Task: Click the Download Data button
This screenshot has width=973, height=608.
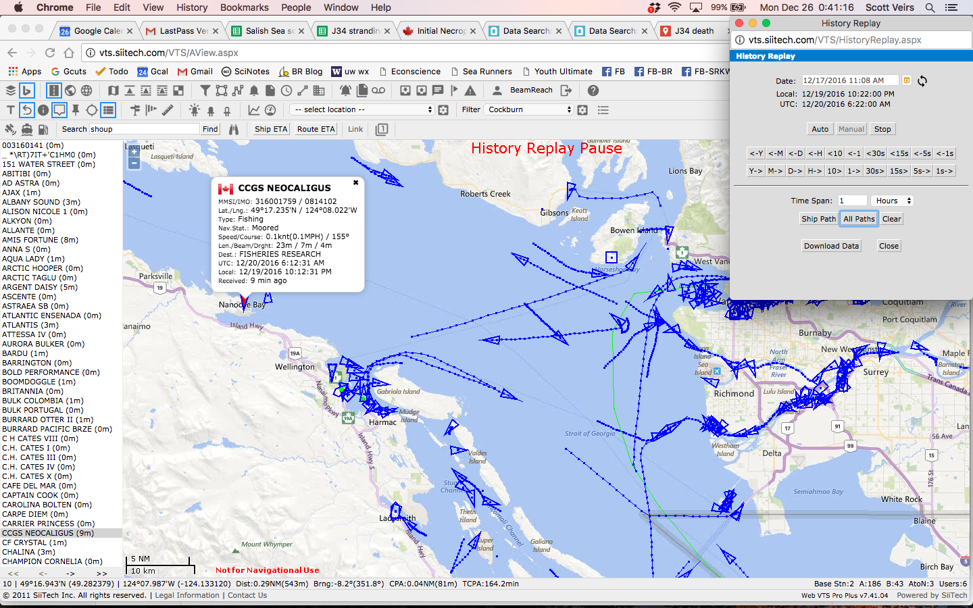Action: [x=831, y=246]
